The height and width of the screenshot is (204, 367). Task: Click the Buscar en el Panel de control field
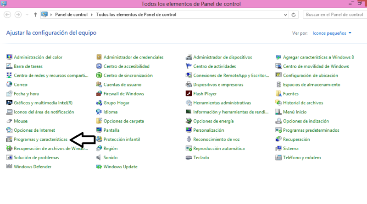tap(335, 15)
